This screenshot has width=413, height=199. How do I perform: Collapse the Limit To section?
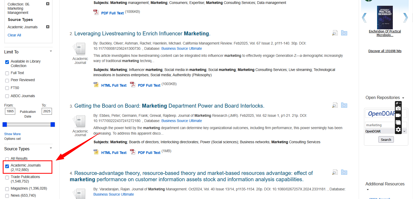point(51,51)
